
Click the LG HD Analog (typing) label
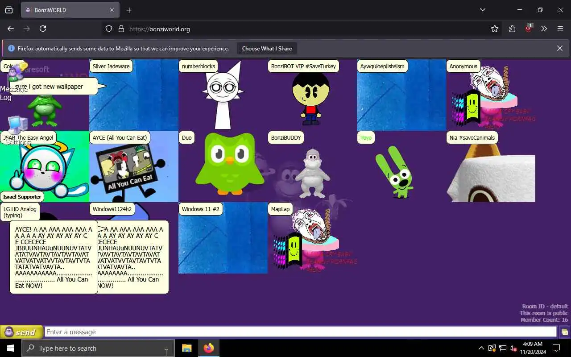20,212
